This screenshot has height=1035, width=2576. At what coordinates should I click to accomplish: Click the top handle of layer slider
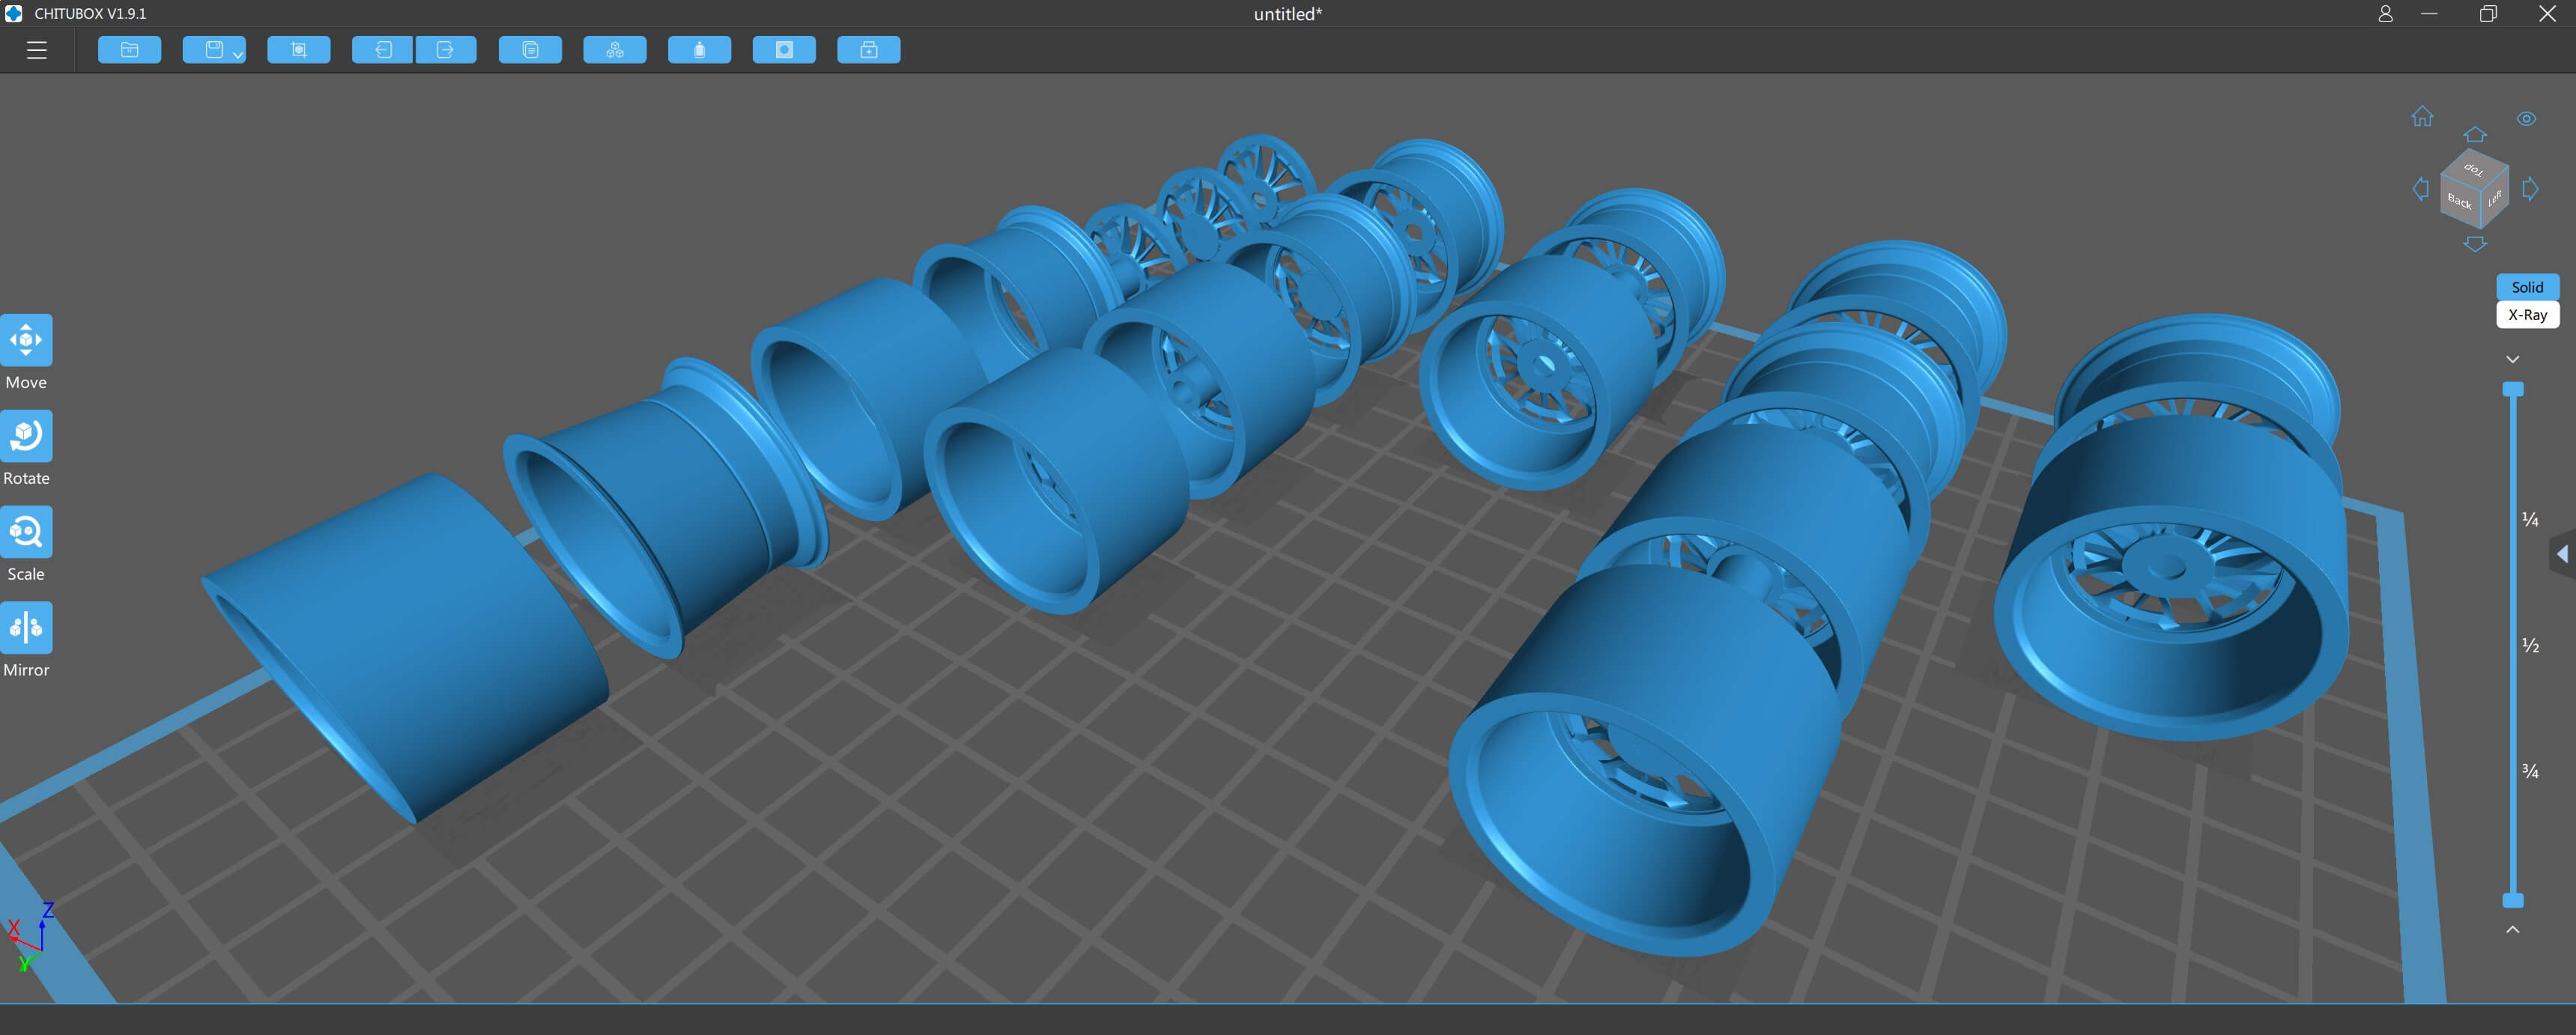coord(2513,389)
